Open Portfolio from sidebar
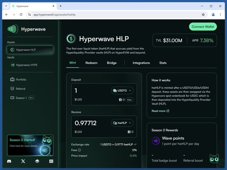 pyautogui.click(x=18, y=80)
